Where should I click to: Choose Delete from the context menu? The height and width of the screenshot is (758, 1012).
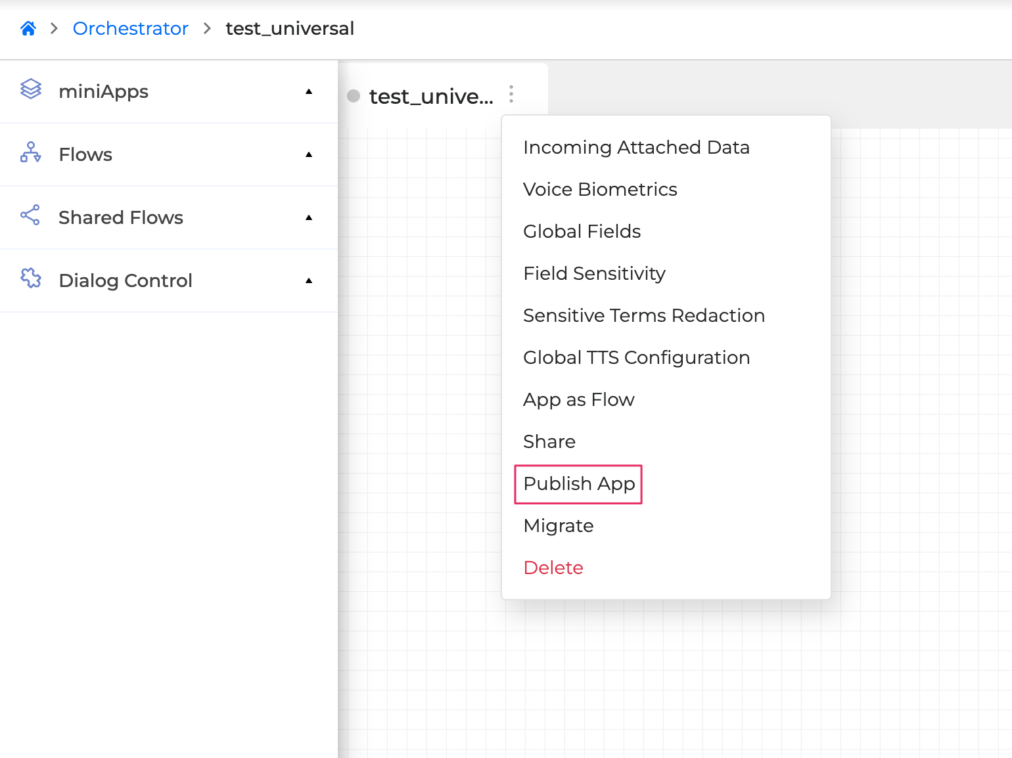click(553, 568)
